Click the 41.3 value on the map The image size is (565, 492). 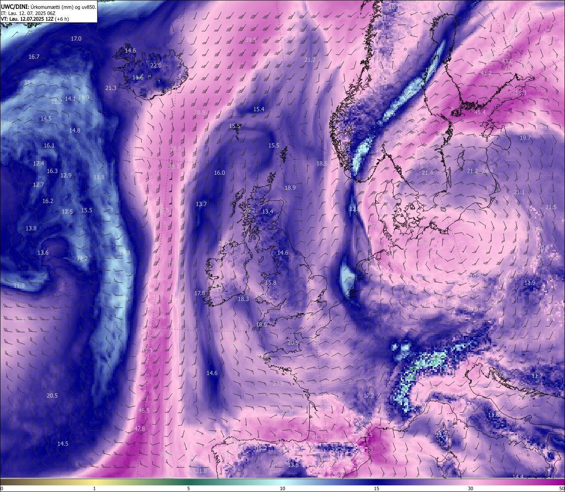[317, 438]
